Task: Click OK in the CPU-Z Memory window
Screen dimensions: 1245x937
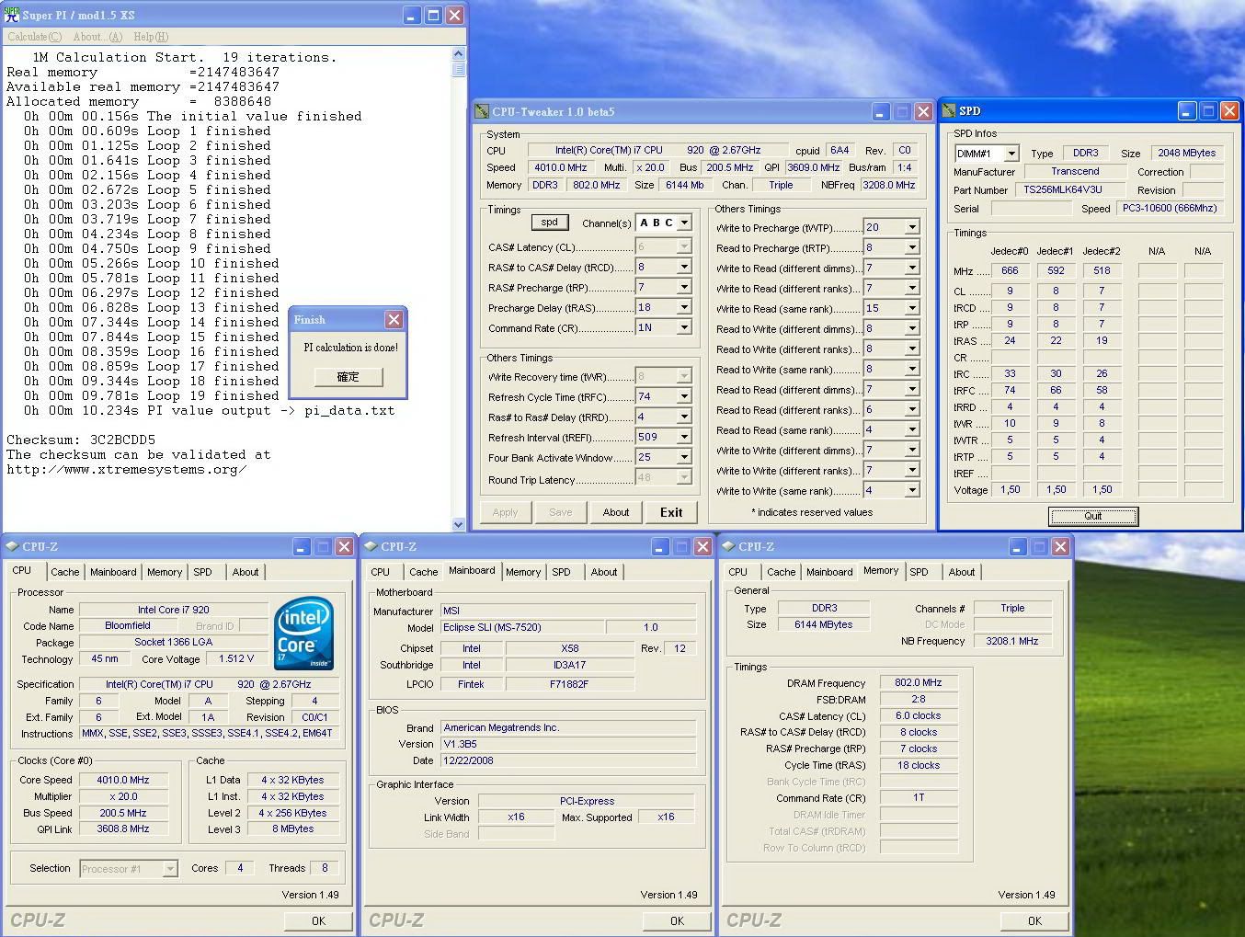Action: [x=1034, y=920]
